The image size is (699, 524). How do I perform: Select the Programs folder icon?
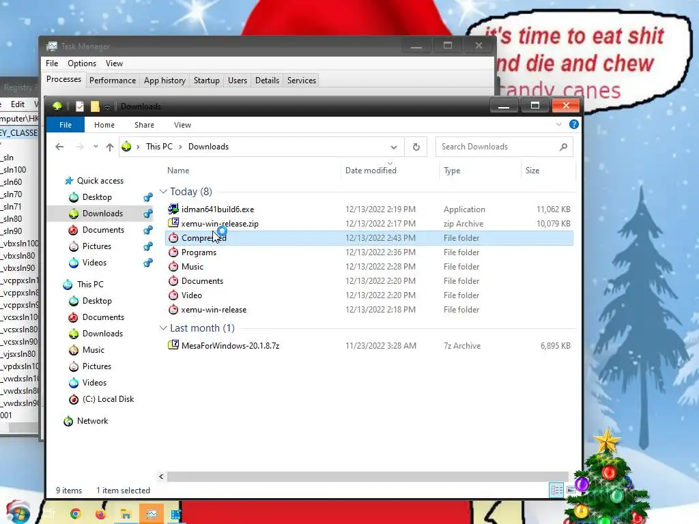click(x=173, y=252)
